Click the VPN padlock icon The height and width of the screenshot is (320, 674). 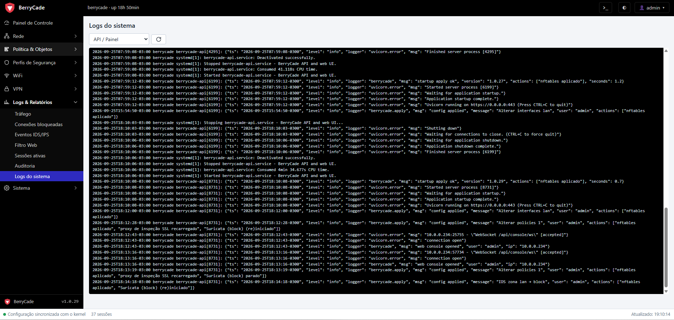(x=7, y=89)
